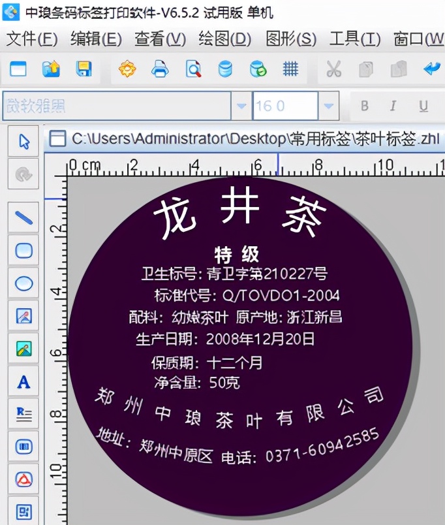
Task: Select the 卫生标号: 青卫字第210227号 line
Action: 234,274
